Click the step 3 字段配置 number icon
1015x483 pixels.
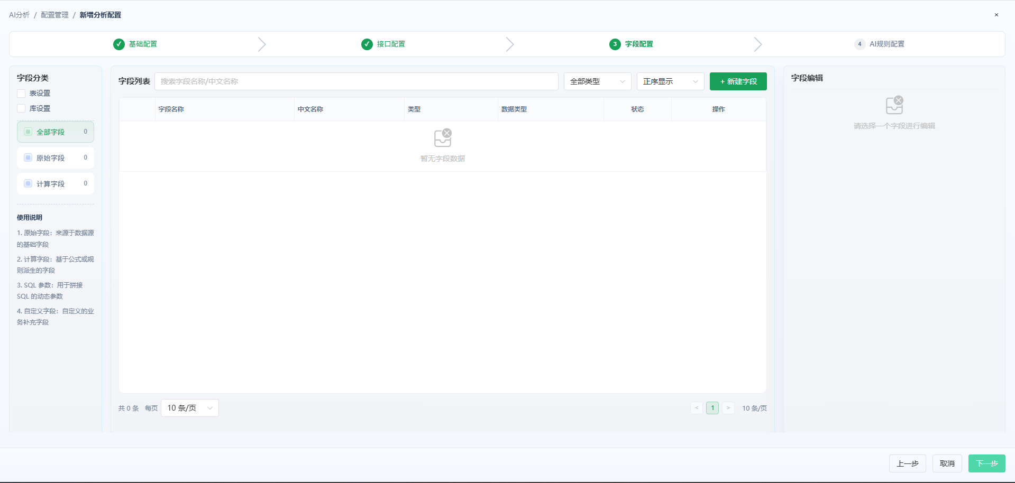[x=615, y=44]
